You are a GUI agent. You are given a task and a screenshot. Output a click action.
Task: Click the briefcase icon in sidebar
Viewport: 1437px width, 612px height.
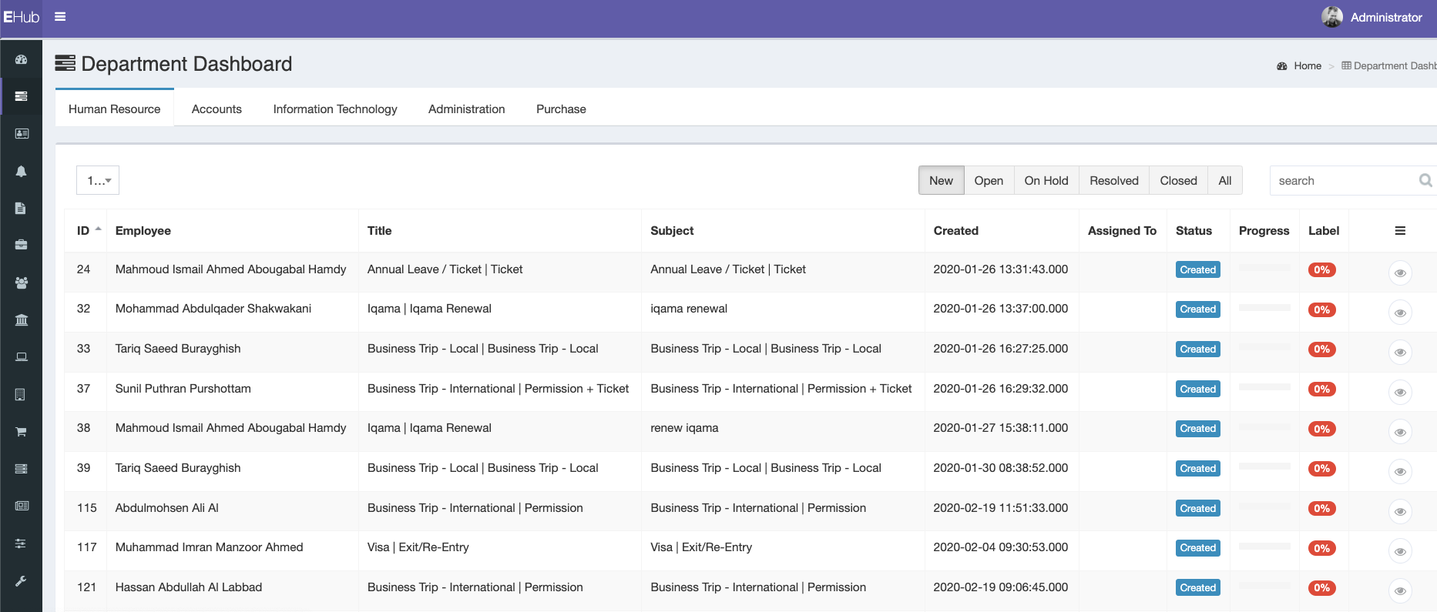pos(21,245)
